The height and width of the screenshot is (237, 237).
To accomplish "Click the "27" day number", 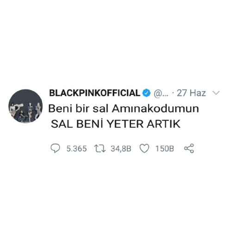I will [x=182, y=93].
